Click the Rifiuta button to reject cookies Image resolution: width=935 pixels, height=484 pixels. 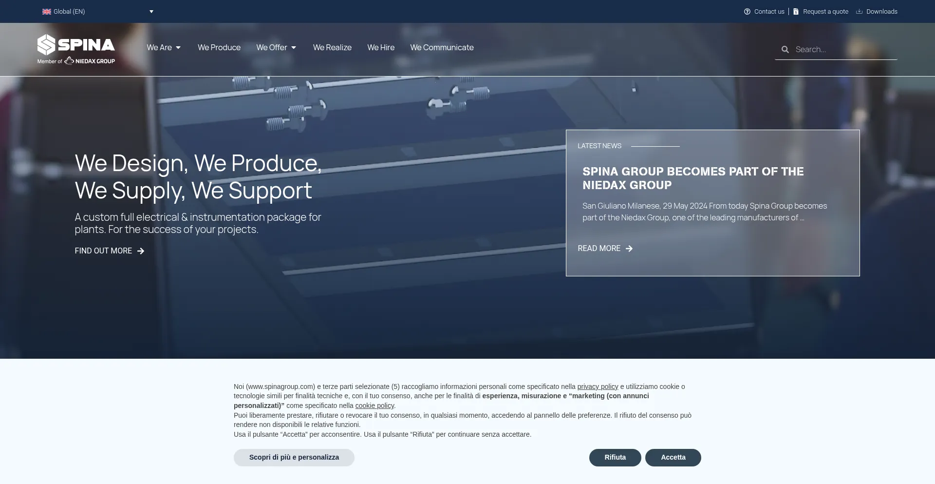615,458
